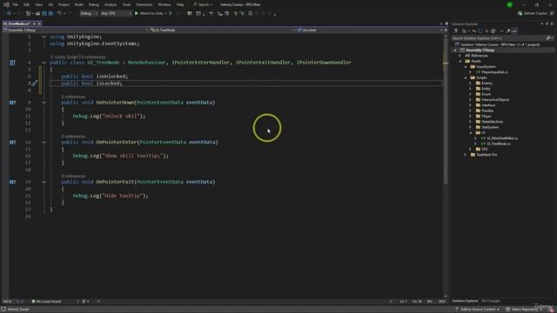Click Solution Explorer refresh icon
557x313 pixels.
pyautogui.click(x=480, y=31)
